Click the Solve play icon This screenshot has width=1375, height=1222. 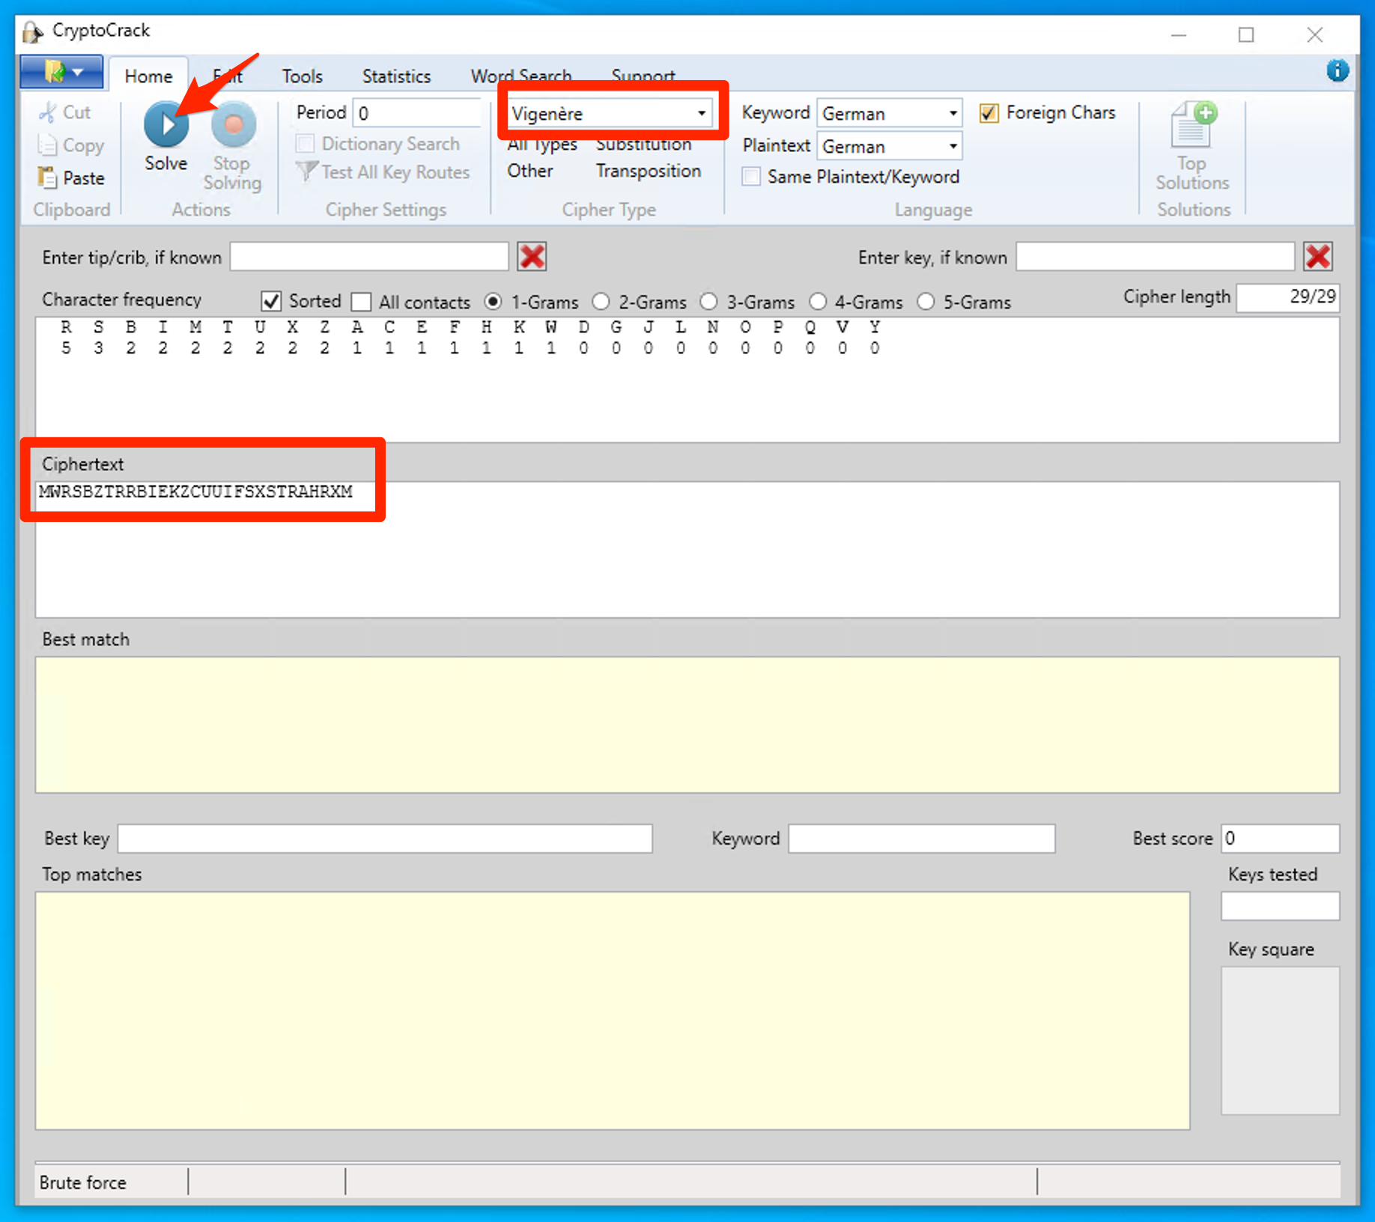[166, 124]
